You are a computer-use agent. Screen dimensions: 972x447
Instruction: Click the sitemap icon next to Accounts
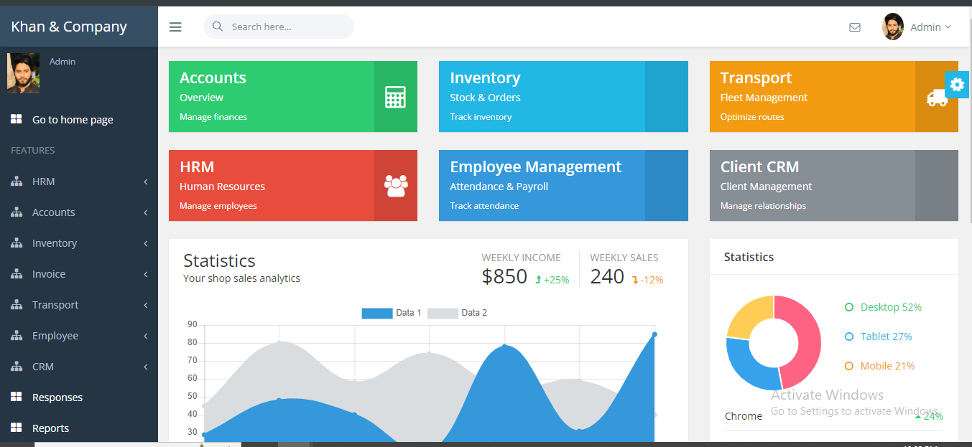(17, 212)
